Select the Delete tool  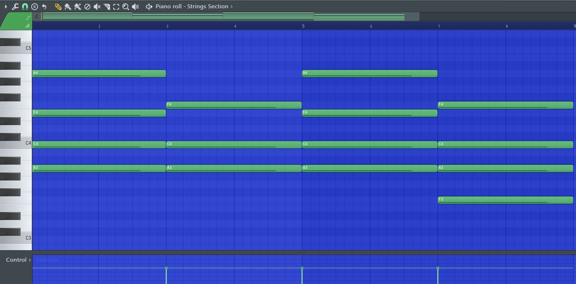(x=87, y=6)
